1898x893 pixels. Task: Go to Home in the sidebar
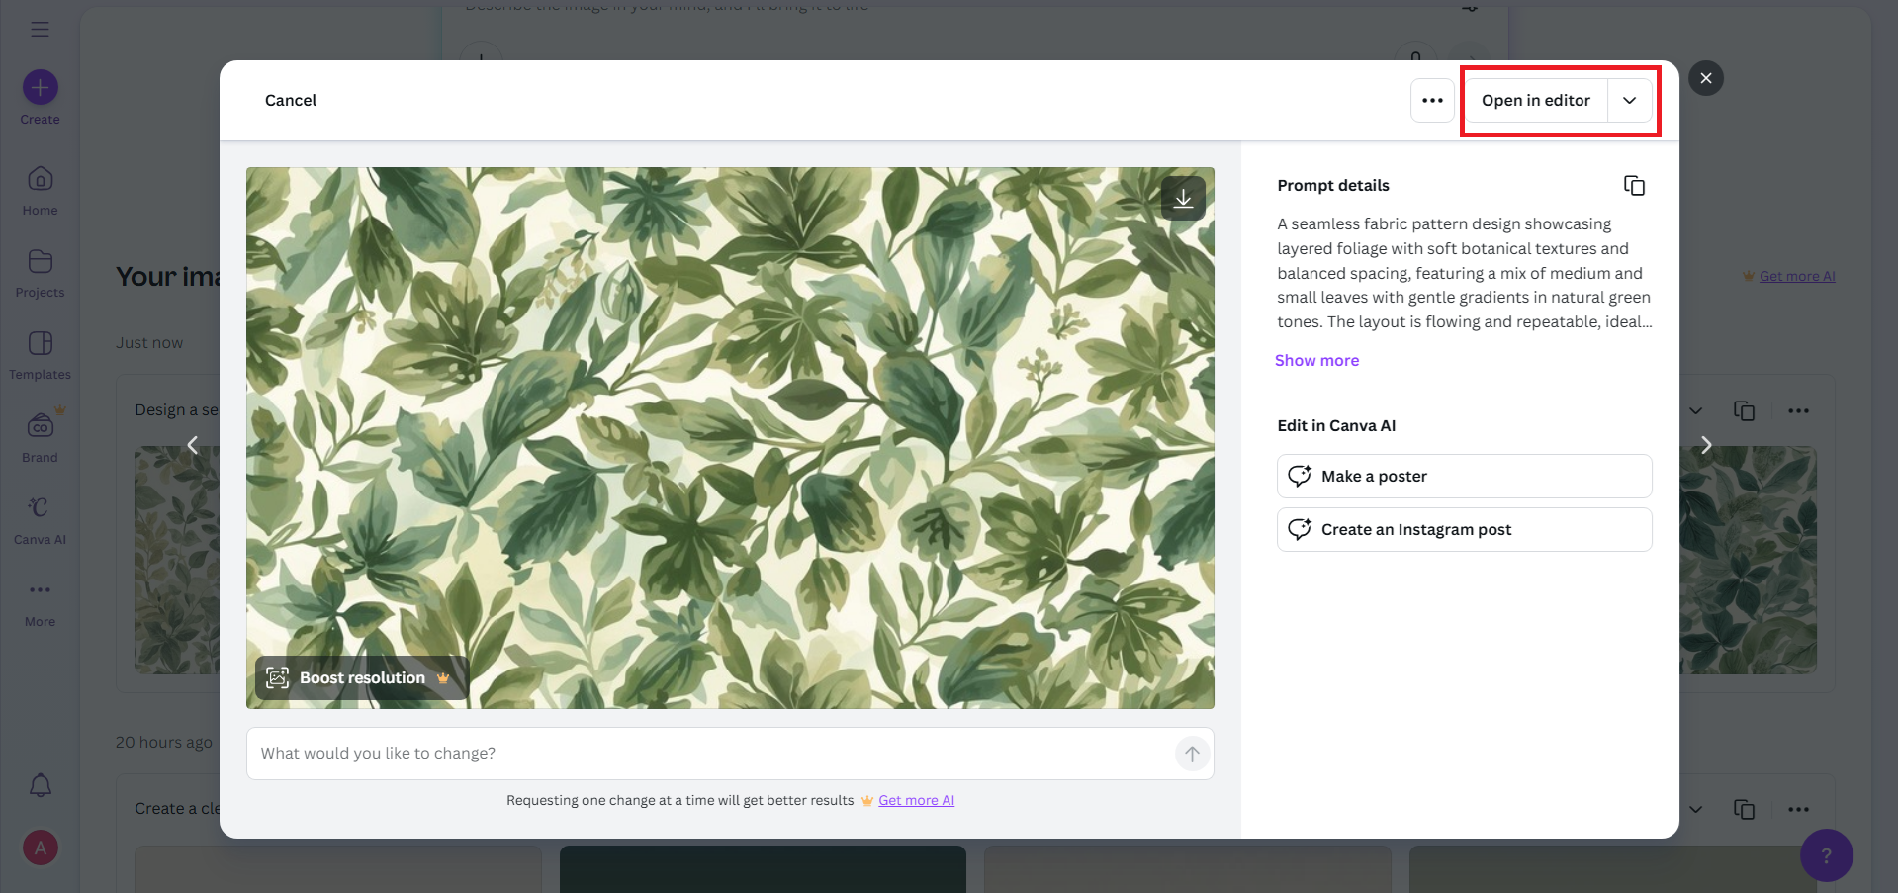pyautogui.click(x=41, y=180)
